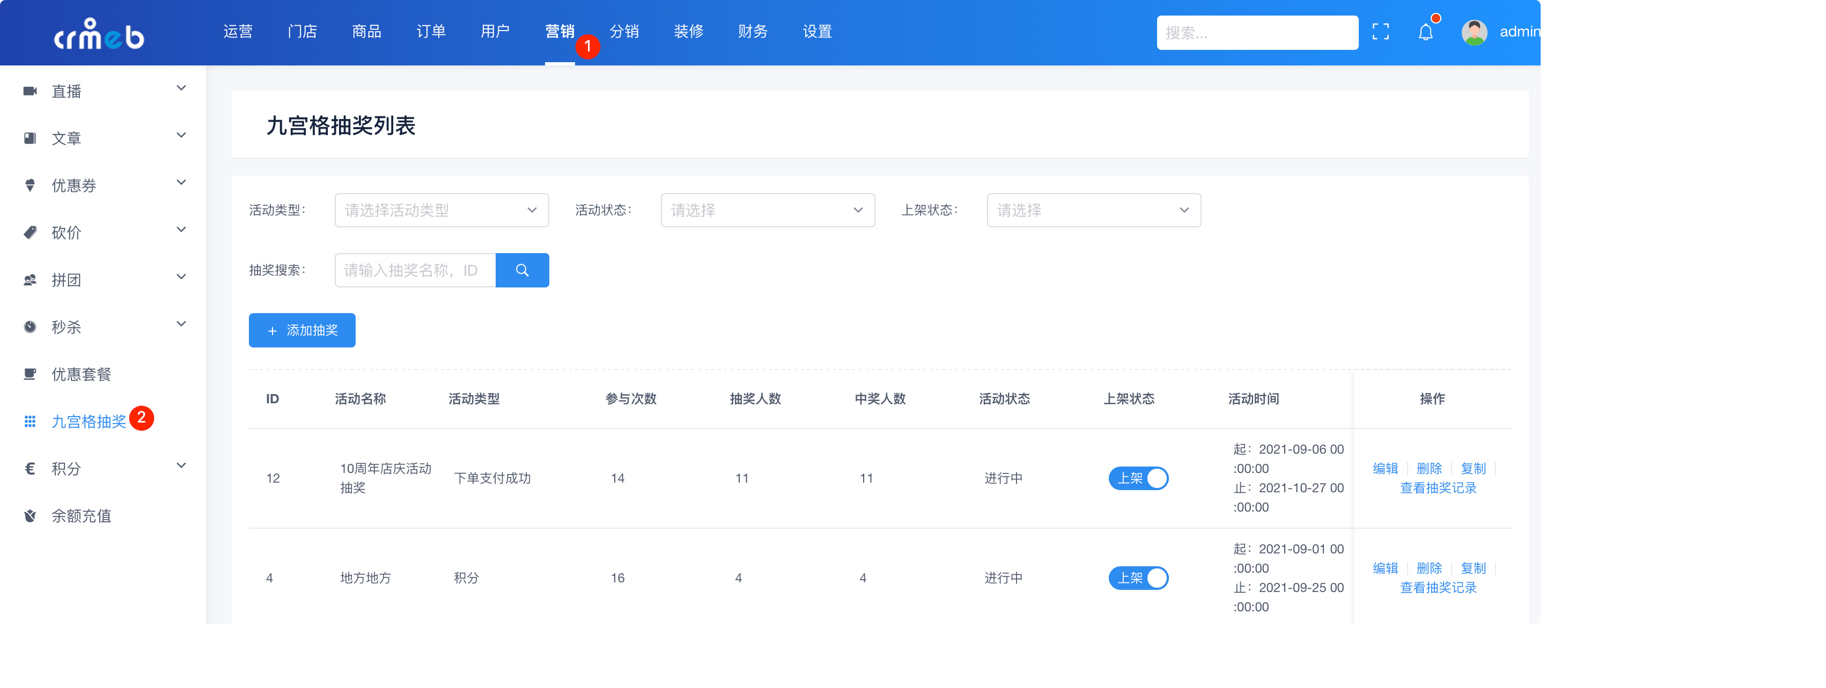1826x688 pixels.
Task: Click the 余额充值 sidebar icon
Action: pos(30,516)
